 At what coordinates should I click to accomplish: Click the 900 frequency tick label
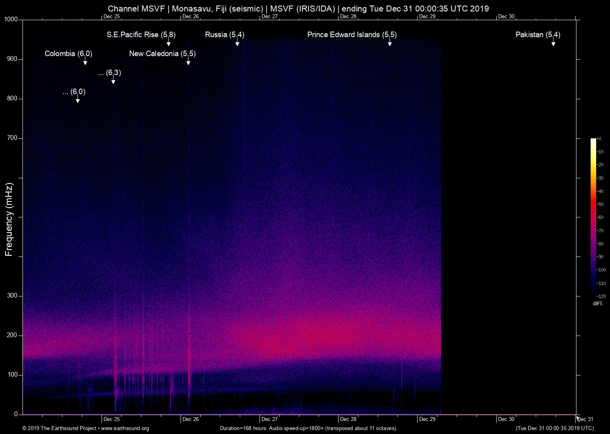click(x=12, y=59)
